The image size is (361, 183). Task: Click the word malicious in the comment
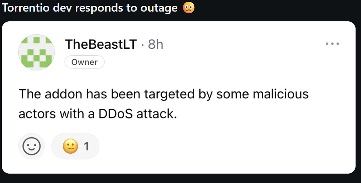tap(281, 94)
